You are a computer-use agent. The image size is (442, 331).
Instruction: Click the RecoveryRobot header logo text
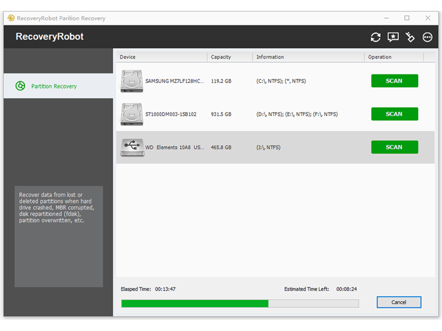coord(49,37)
